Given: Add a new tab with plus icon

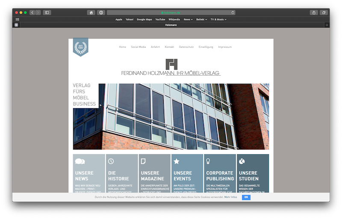Looking at the screenshot, I should (x=327, y=25).
